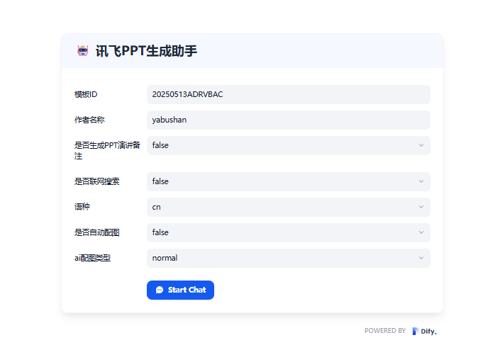Click the robot avatar icon beside the title
Image resolution: width=500 pixels, height=345 pixels.
coord(83,51)
